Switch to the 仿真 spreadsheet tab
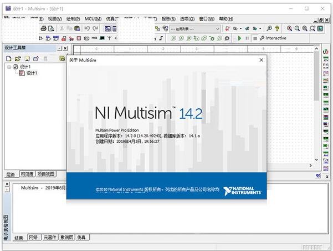The width and height of the screenshot is (333, 251). 81,237
